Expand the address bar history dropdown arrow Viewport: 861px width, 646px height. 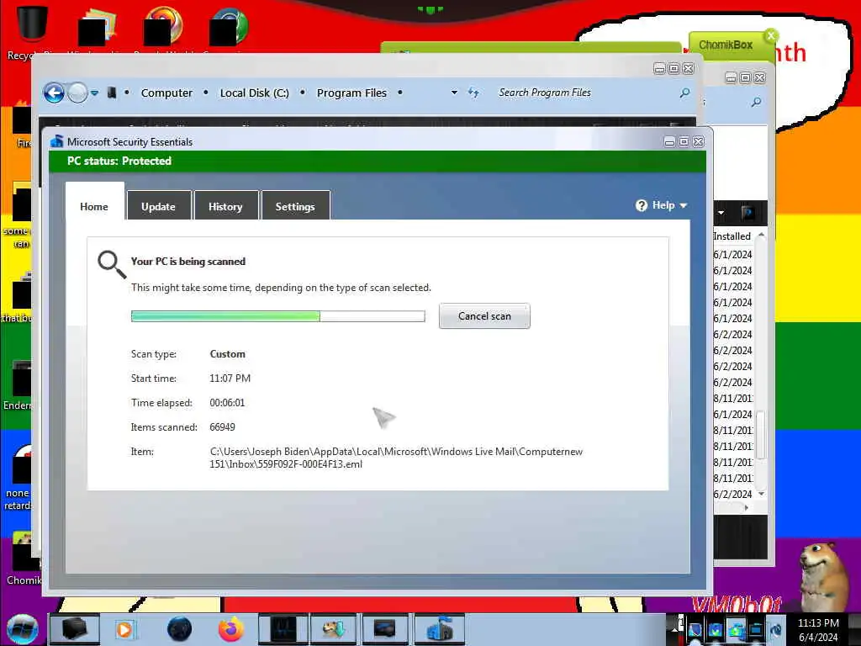tap(454, 93)
